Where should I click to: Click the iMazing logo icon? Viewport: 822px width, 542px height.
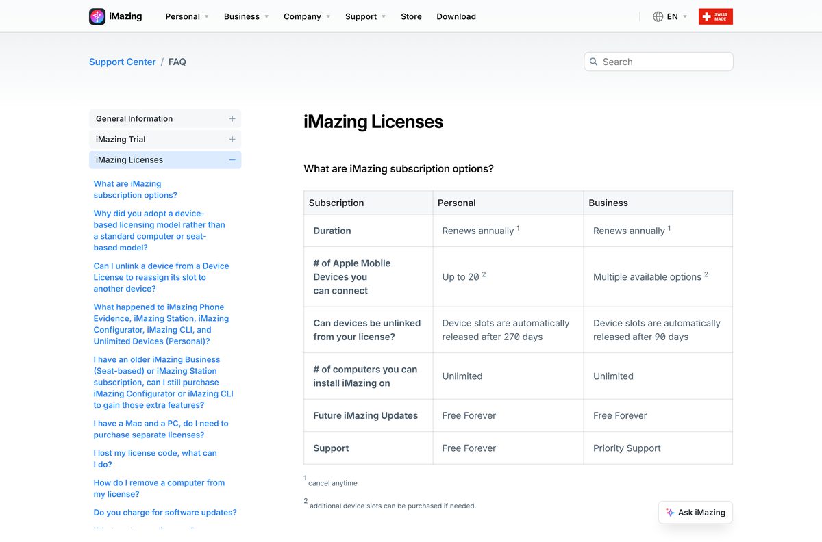pyautogui.click(x=97, y=16)
